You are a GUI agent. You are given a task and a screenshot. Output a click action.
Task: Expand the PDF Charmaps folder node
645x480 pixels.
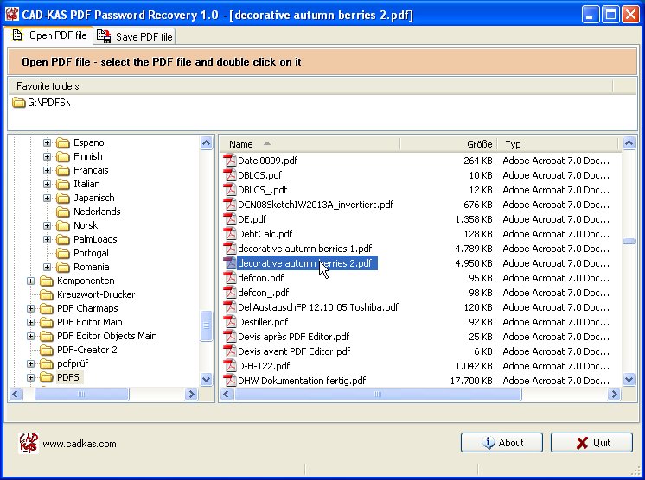[32, 309]
